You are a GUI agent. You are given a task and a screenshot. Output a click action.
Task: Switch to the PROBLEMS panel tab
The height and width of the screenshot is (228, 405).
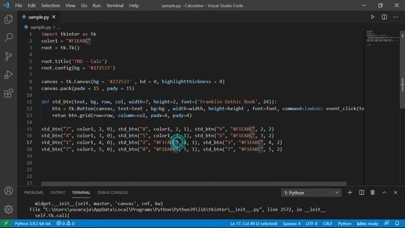(x=34, y=193)
